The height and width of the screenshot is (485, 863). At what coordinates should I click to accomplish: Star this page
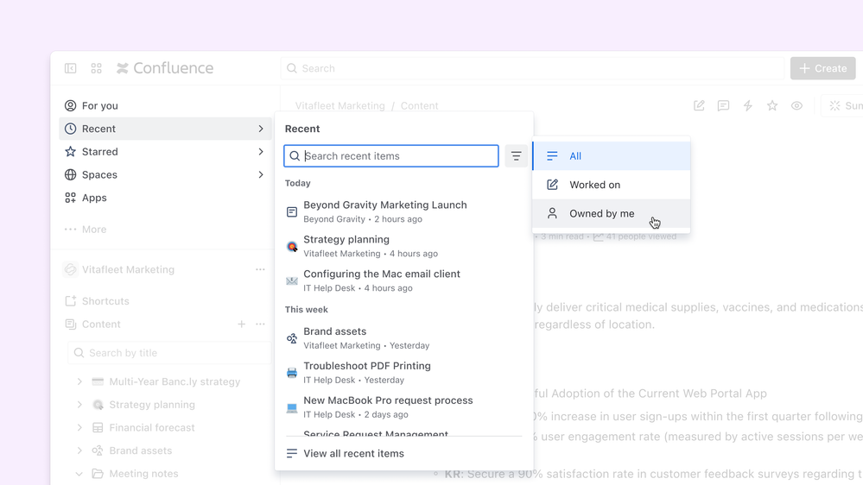point(772,105)
